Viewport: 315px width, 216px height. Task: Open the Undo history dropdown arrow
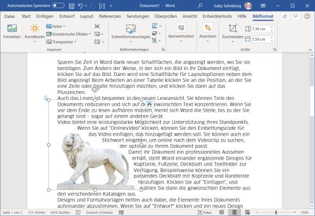[86, 6]
